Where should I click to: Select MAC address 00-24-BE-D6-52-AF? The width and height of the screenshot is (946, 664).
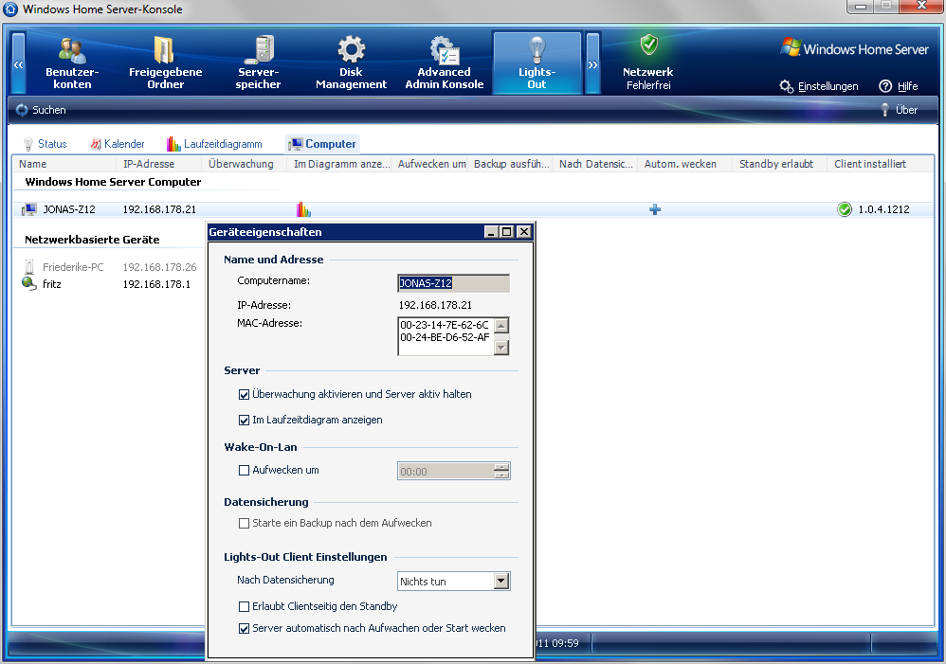pyautogui.click(x=445, y=337)
